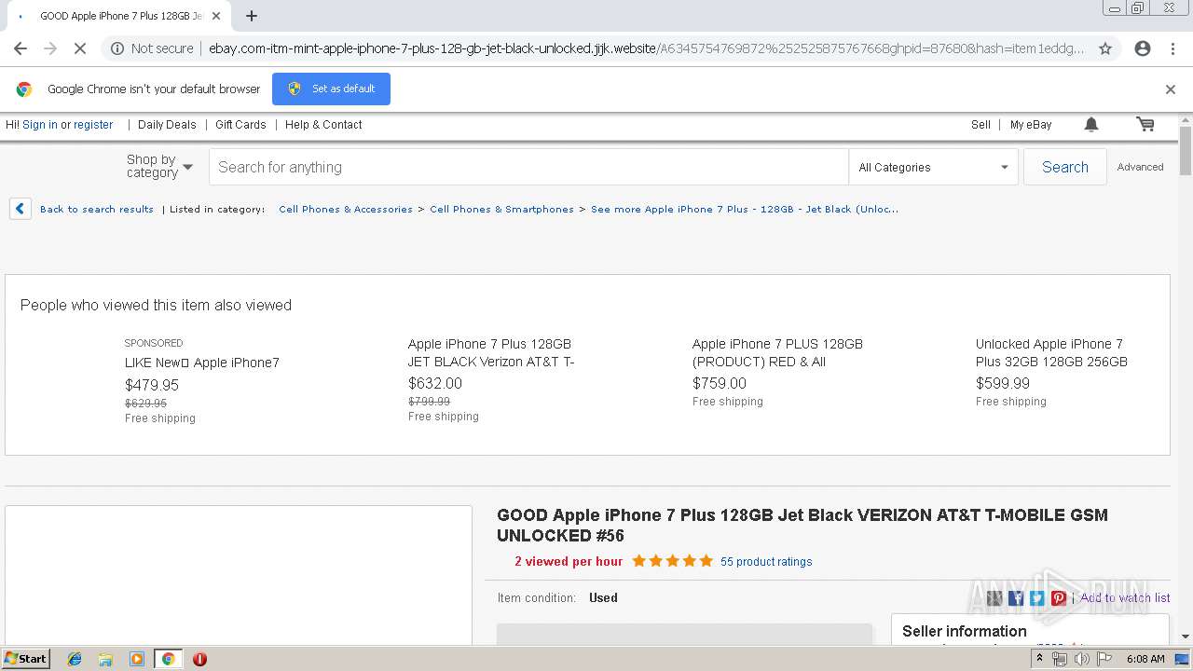Open network icon in system tray
This screenshot has width=1193, height=671.
tap(1060, 659)
